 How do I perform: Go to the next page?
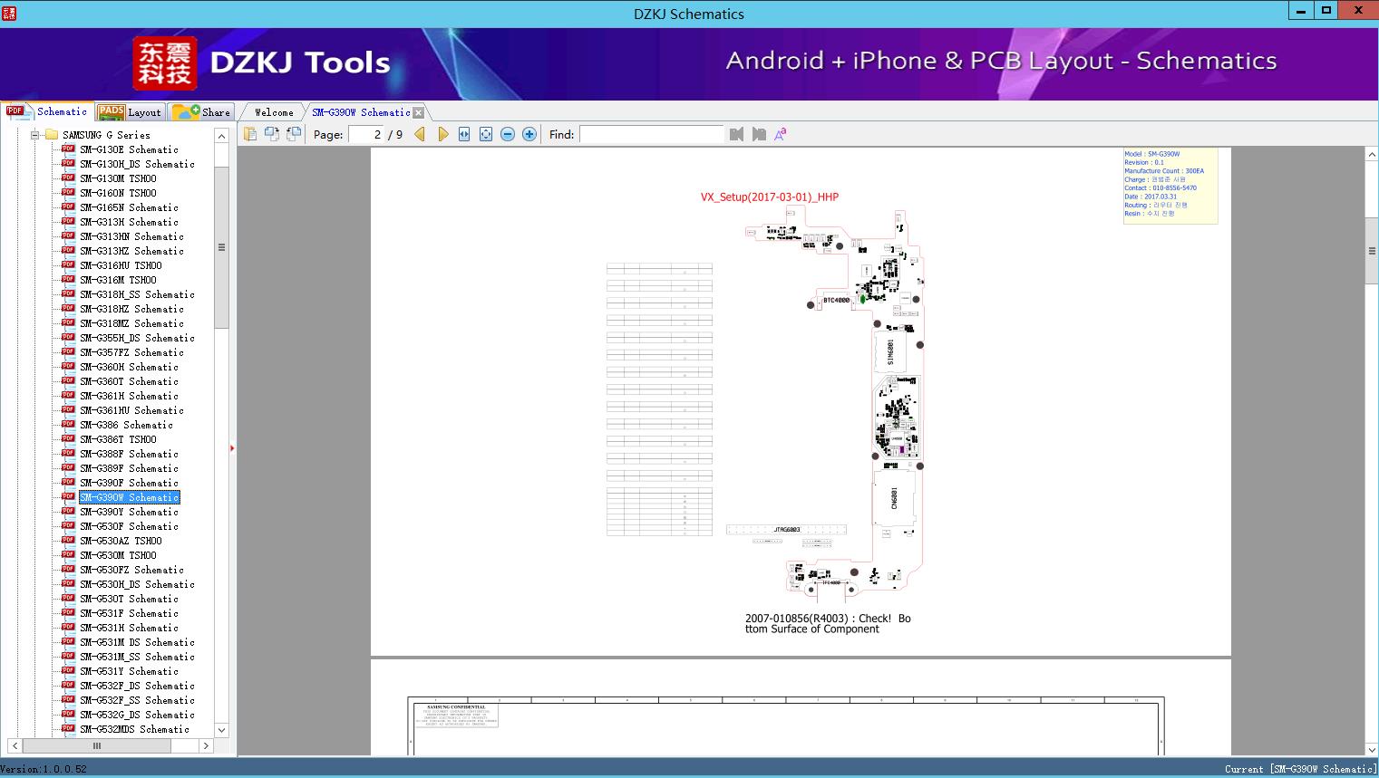coord(442,134)
